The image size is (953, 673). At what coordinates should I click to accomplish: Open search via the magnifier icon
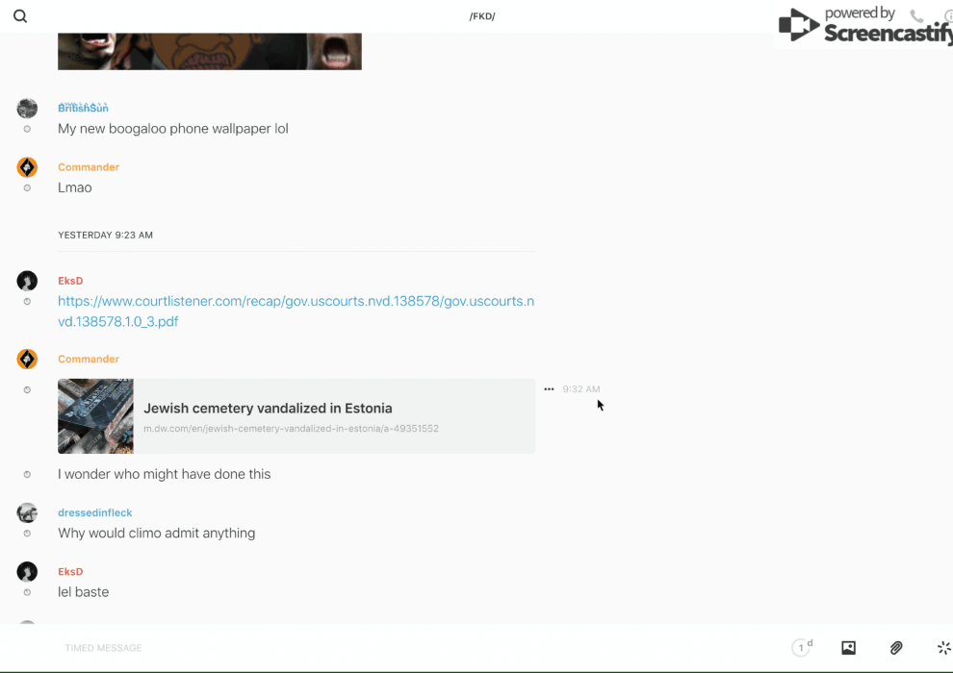click(x=20, y=16)
